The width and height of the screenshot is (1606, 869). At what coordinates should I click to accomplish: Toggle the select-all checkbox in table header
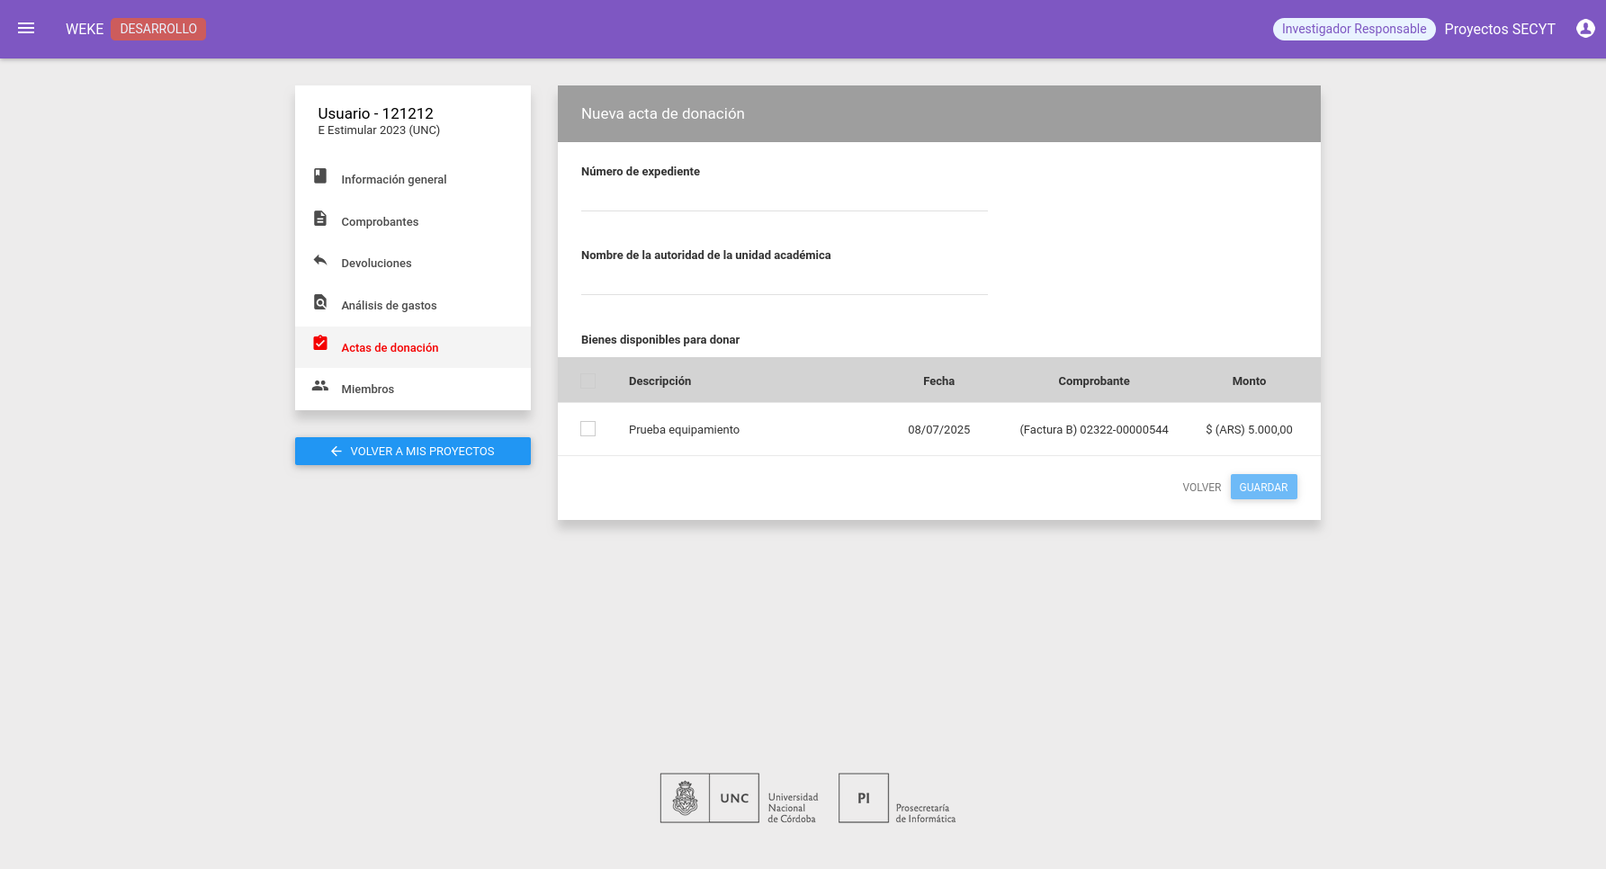coord(588,381)
